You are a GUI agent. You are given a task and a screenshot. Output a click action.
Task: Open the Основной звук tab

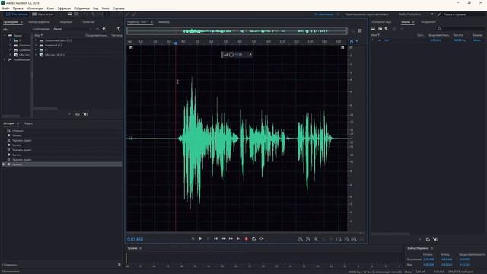381,22
